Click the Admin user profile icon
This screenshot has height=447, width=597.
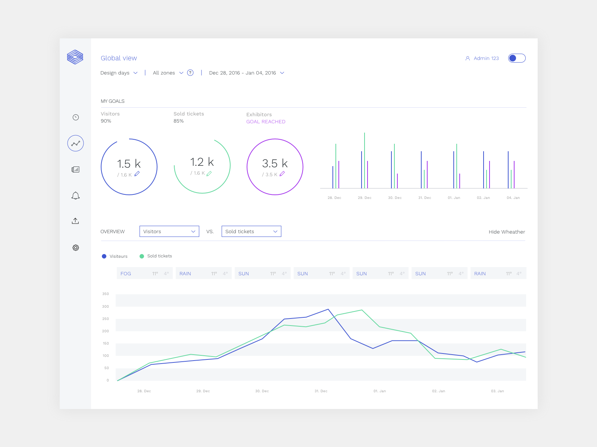tap(468, 58)
